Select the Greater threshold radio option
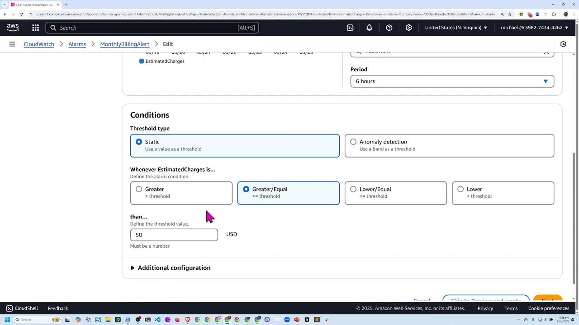 139,189
